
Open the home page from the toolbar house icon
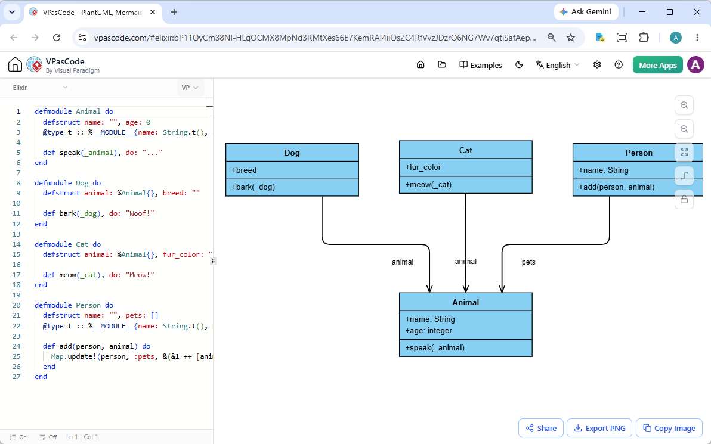[x=421, y=65]
